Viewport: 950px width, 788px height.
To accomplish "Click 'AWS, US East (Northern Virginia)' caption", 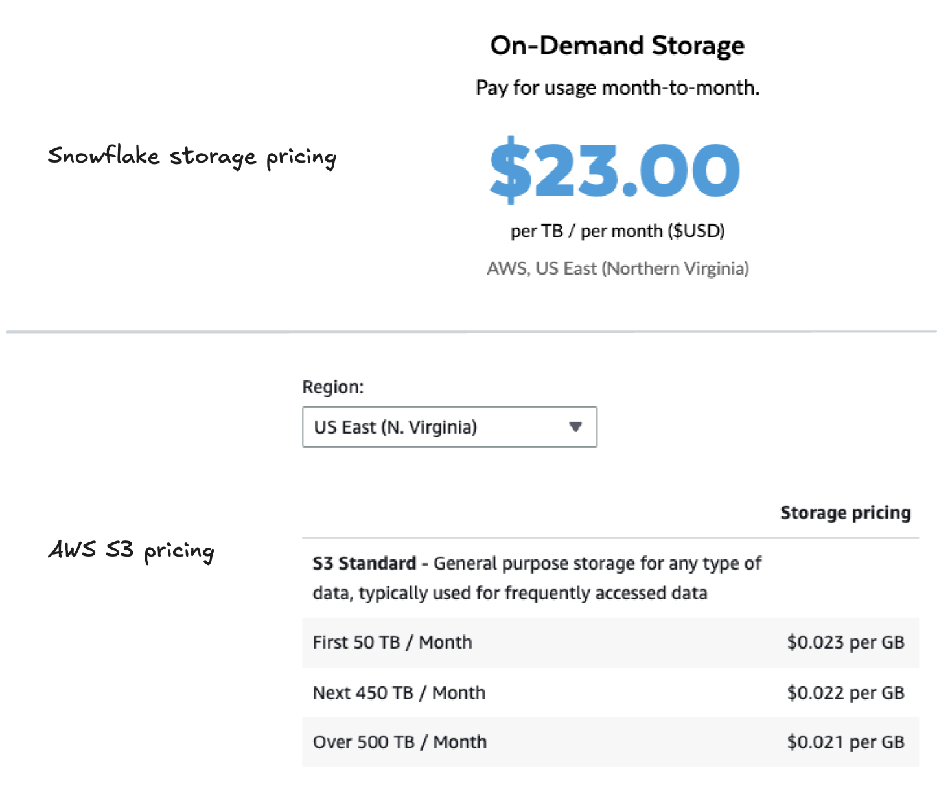I will pyautogui.click(x=618, y=268).
